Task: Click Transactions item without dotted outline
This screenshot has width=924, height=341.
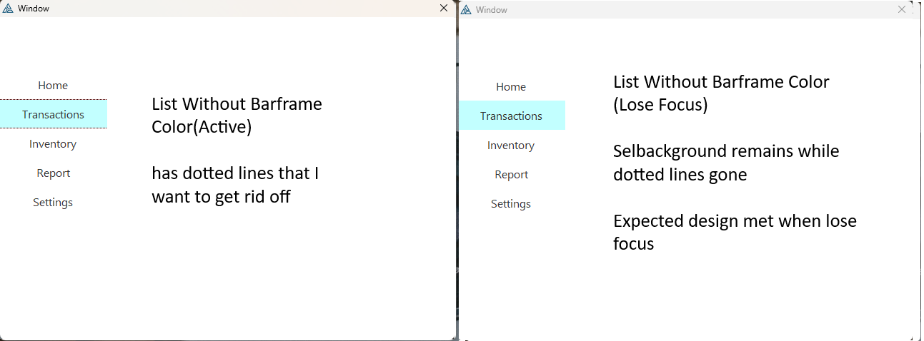Action: click(511, 116)
